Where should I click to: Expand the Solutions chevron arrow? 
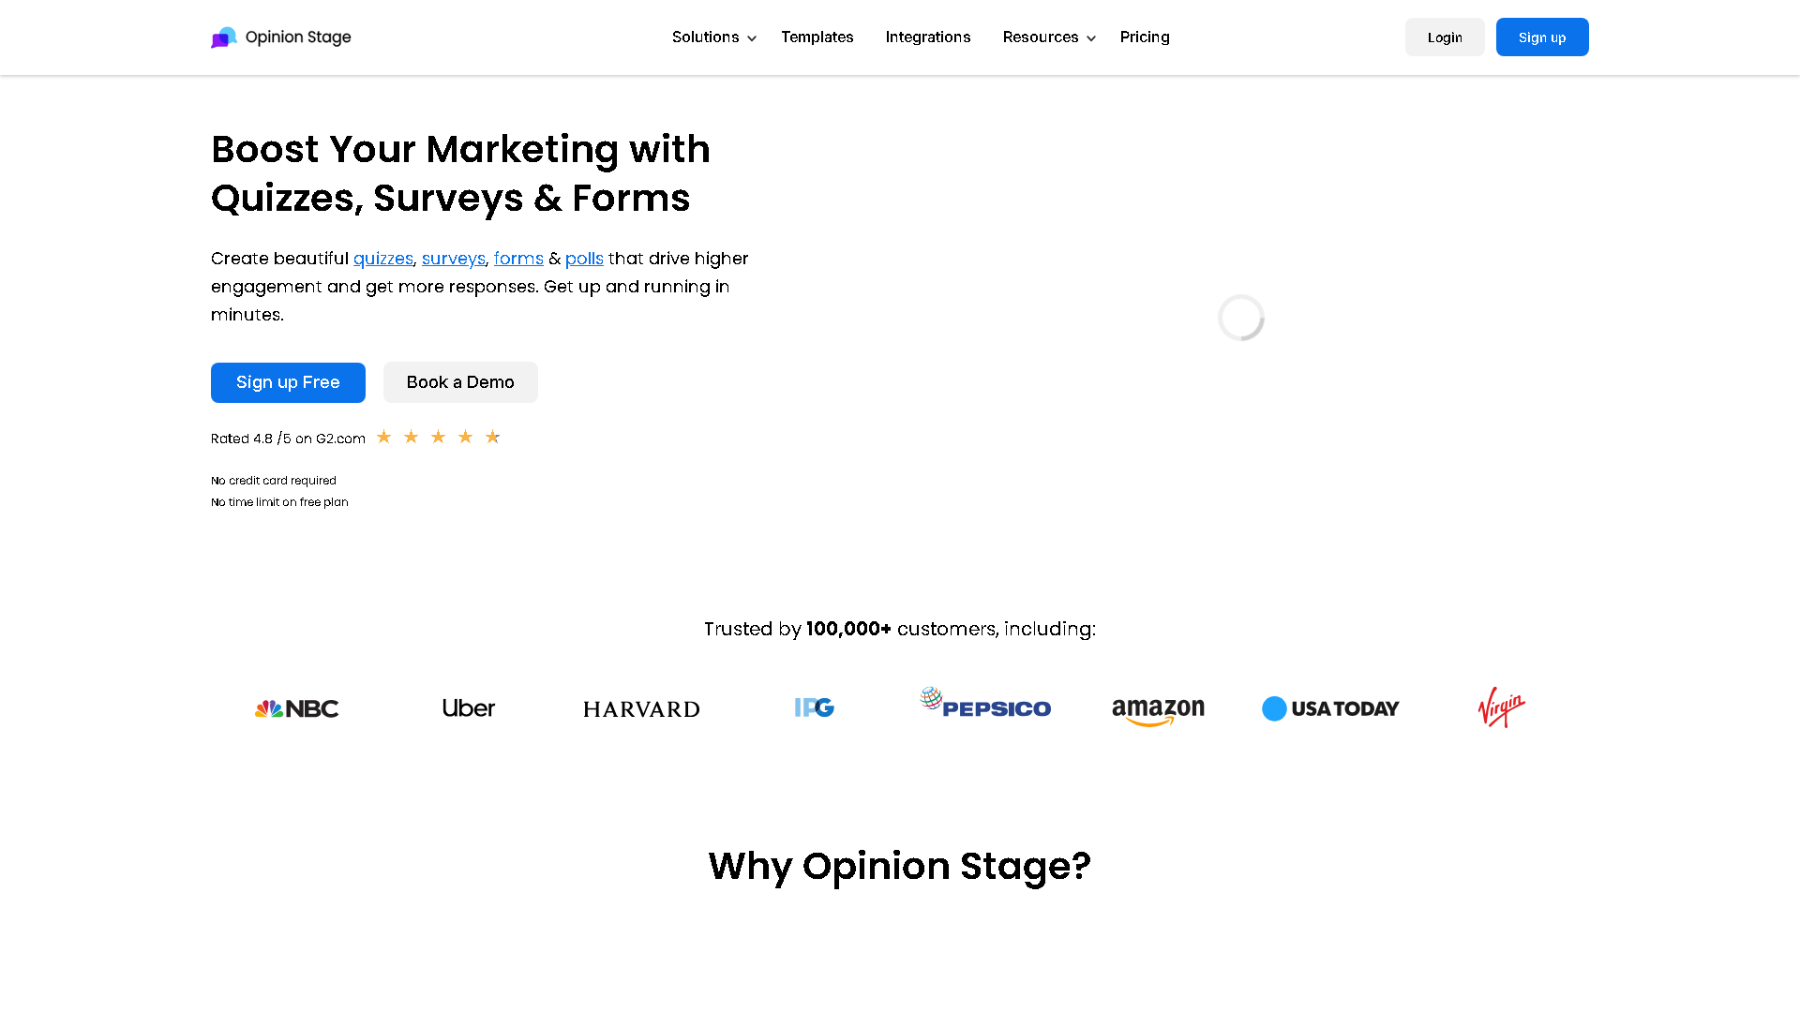(751, 38)
